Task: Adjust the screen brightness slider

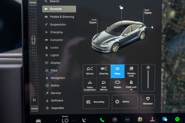Action: 148,80
